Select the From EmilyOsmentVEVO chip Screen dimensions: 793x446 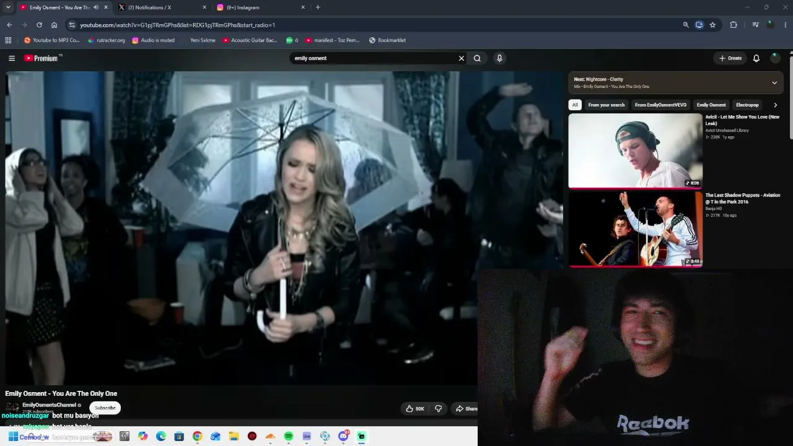[x=660, y=105]
